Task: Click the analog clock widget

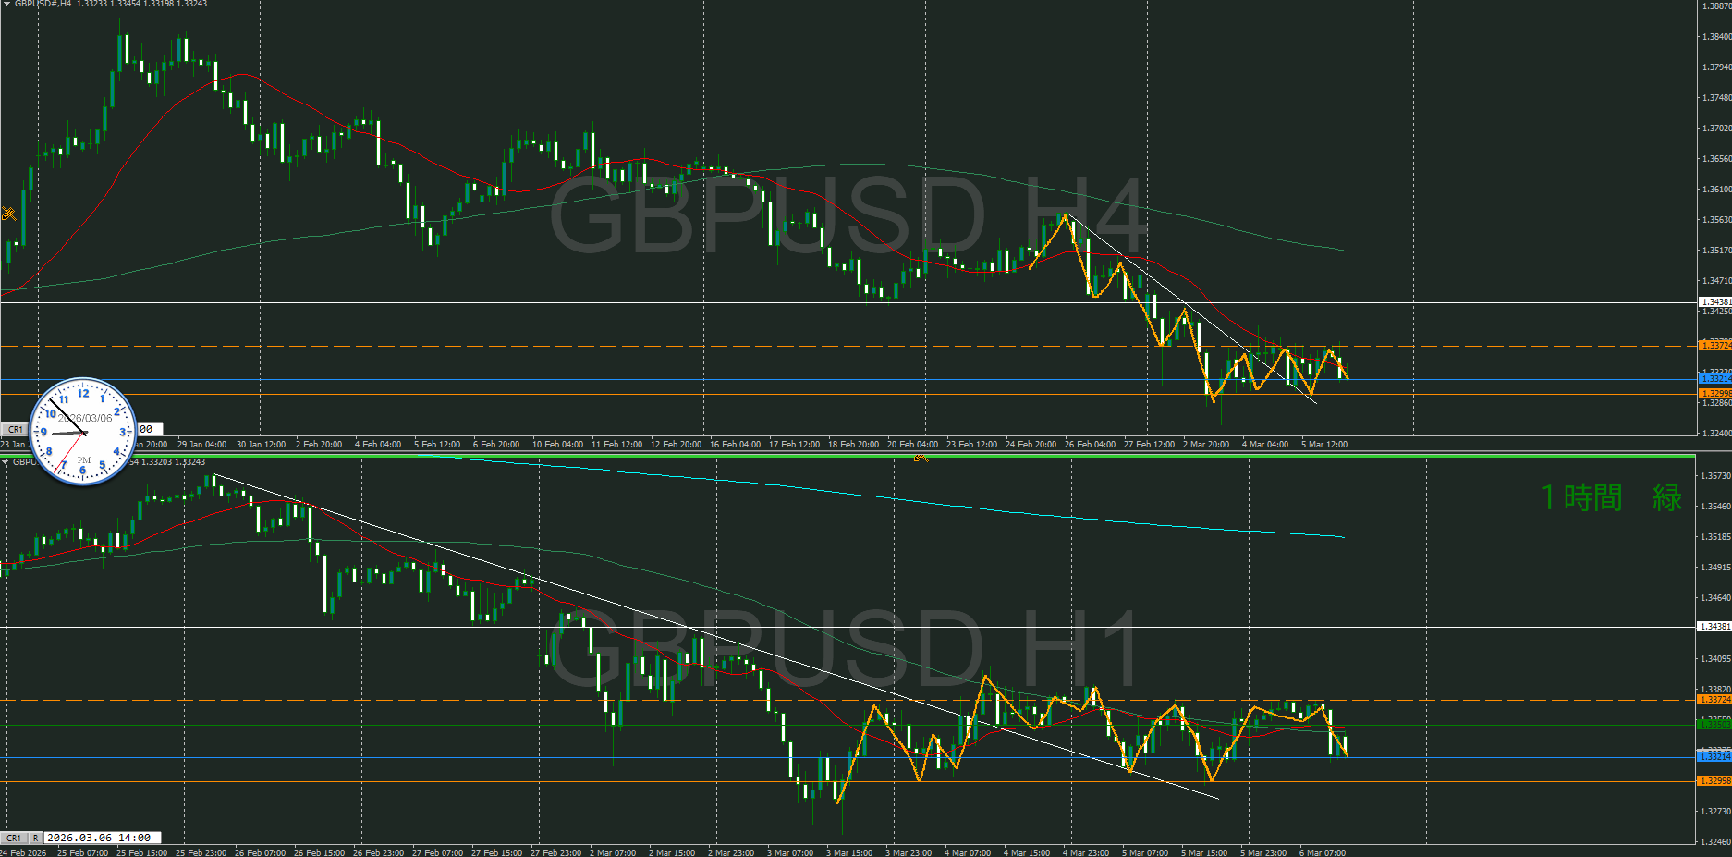Action: (83, 432)
